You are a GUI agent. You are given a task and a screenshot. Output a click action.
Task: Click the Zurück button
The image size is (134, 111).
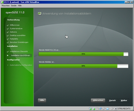coord(112,100)
